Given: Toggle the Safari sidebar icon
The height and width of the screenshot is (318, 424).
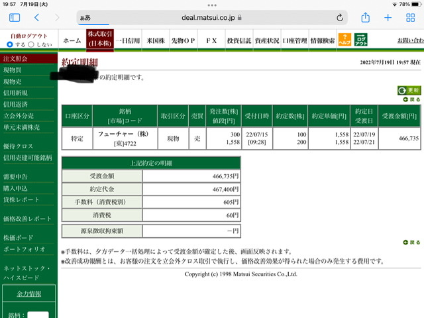Looking at the screenshot, I should (x=15, y=18).
